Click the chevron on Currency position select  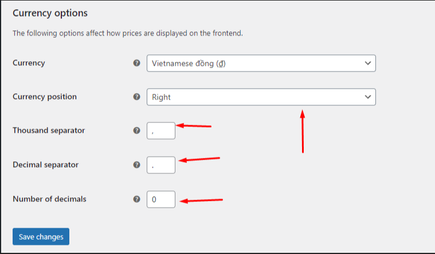tap(367, 97)
